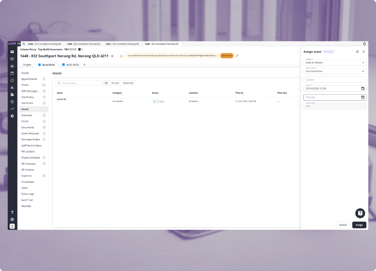Toggle the menu collapse icon beside LOOP logo
The width and height of the screenshot is (376, 271).
click(19, 43)
